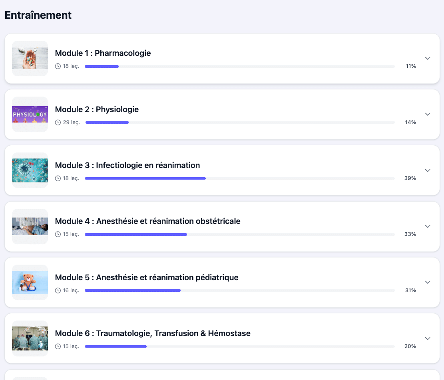The height and width of the screenshot is (380, 444).
Task: Open Module 3 : Infectiologie en réanimation title
Action: point(127,165)
